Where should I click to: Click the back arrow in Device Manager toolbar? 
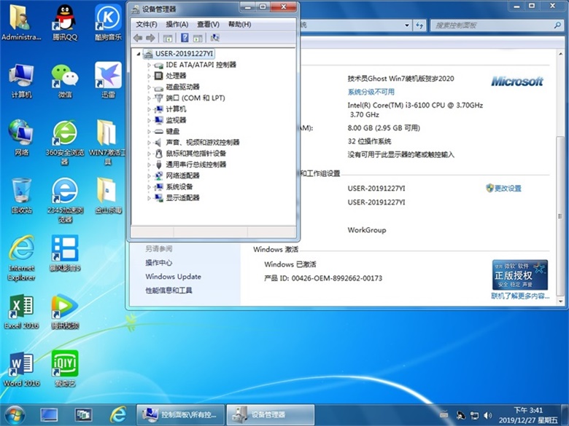[x=138, y=38]
